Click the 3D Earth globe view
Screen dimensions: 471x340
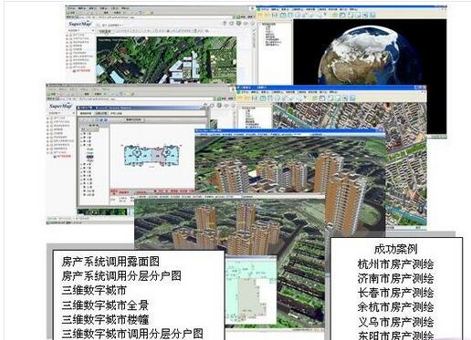[x=370, y=52]
